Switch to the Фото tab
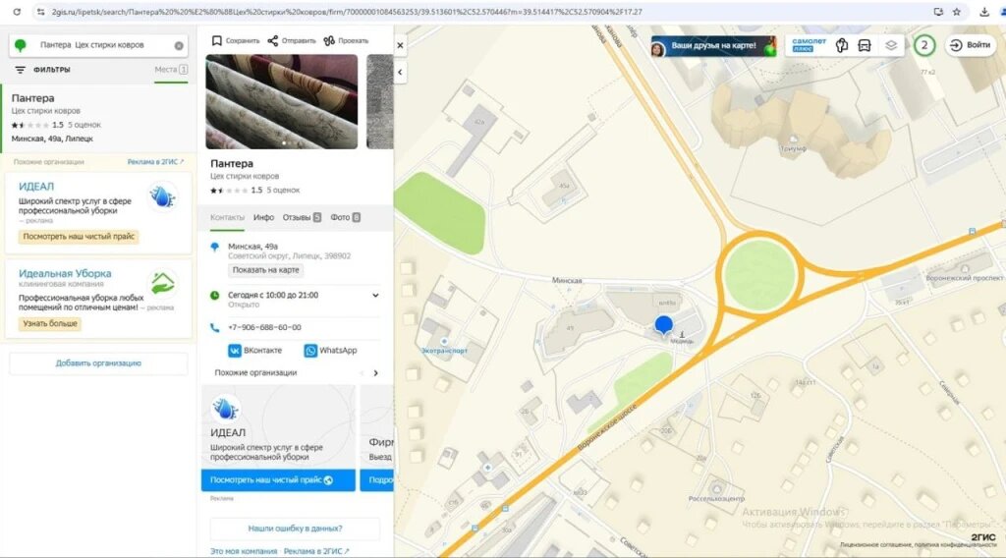 pos(345,217)
